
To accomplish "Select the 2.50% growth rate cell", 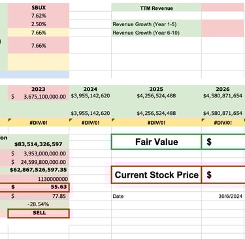I will tap(39, 24).
